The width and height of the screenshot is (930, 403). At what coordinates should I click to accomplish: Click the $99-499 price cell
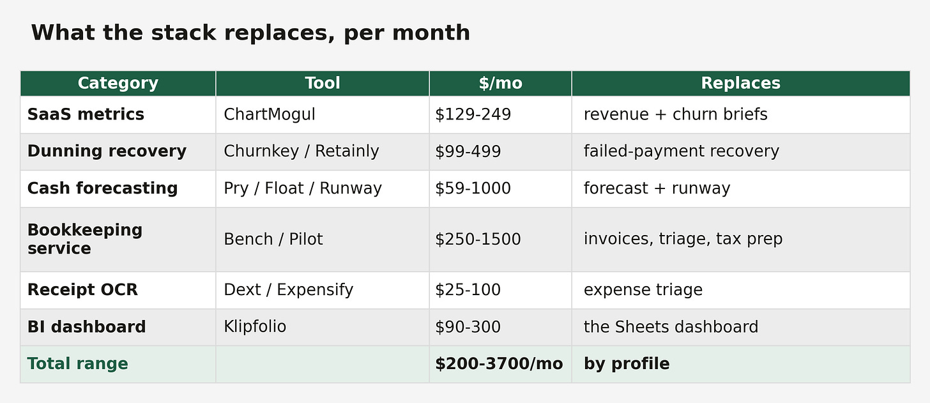[500, 151]
